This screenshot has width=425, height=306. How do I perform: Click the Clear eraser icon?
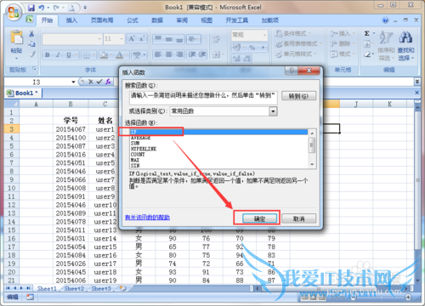367,54
